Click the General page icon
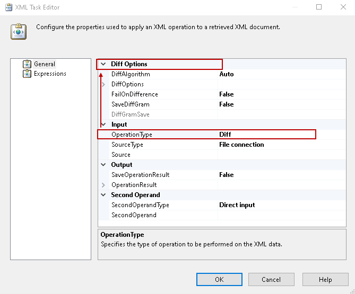Viewport: 355px width, 294px height. pyautogui.click(x=27, y=64)
